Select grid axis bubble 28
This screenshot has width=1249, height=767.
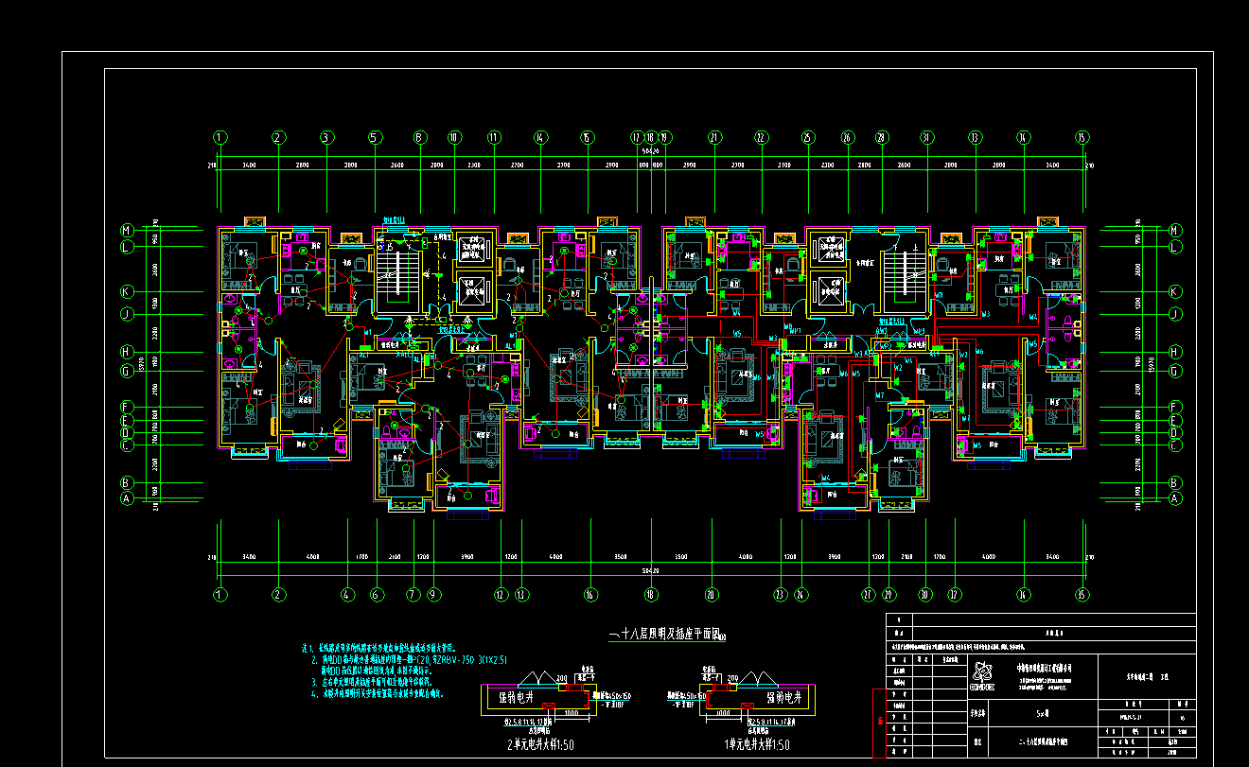pyautogui.click(x=882, y=137)
